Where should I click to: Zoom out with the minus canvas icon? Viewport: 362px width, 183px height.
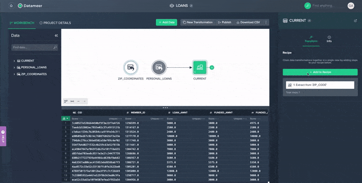(x=78, y=101)
